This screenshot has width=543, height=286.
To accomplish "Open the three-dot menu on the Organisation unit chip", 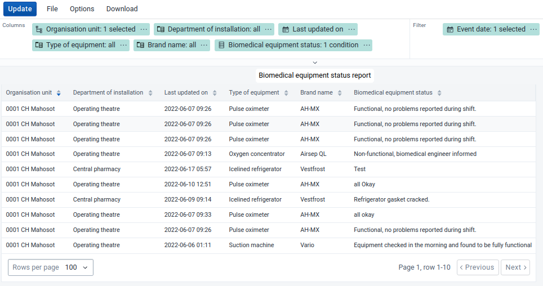I will pos(144,29).
